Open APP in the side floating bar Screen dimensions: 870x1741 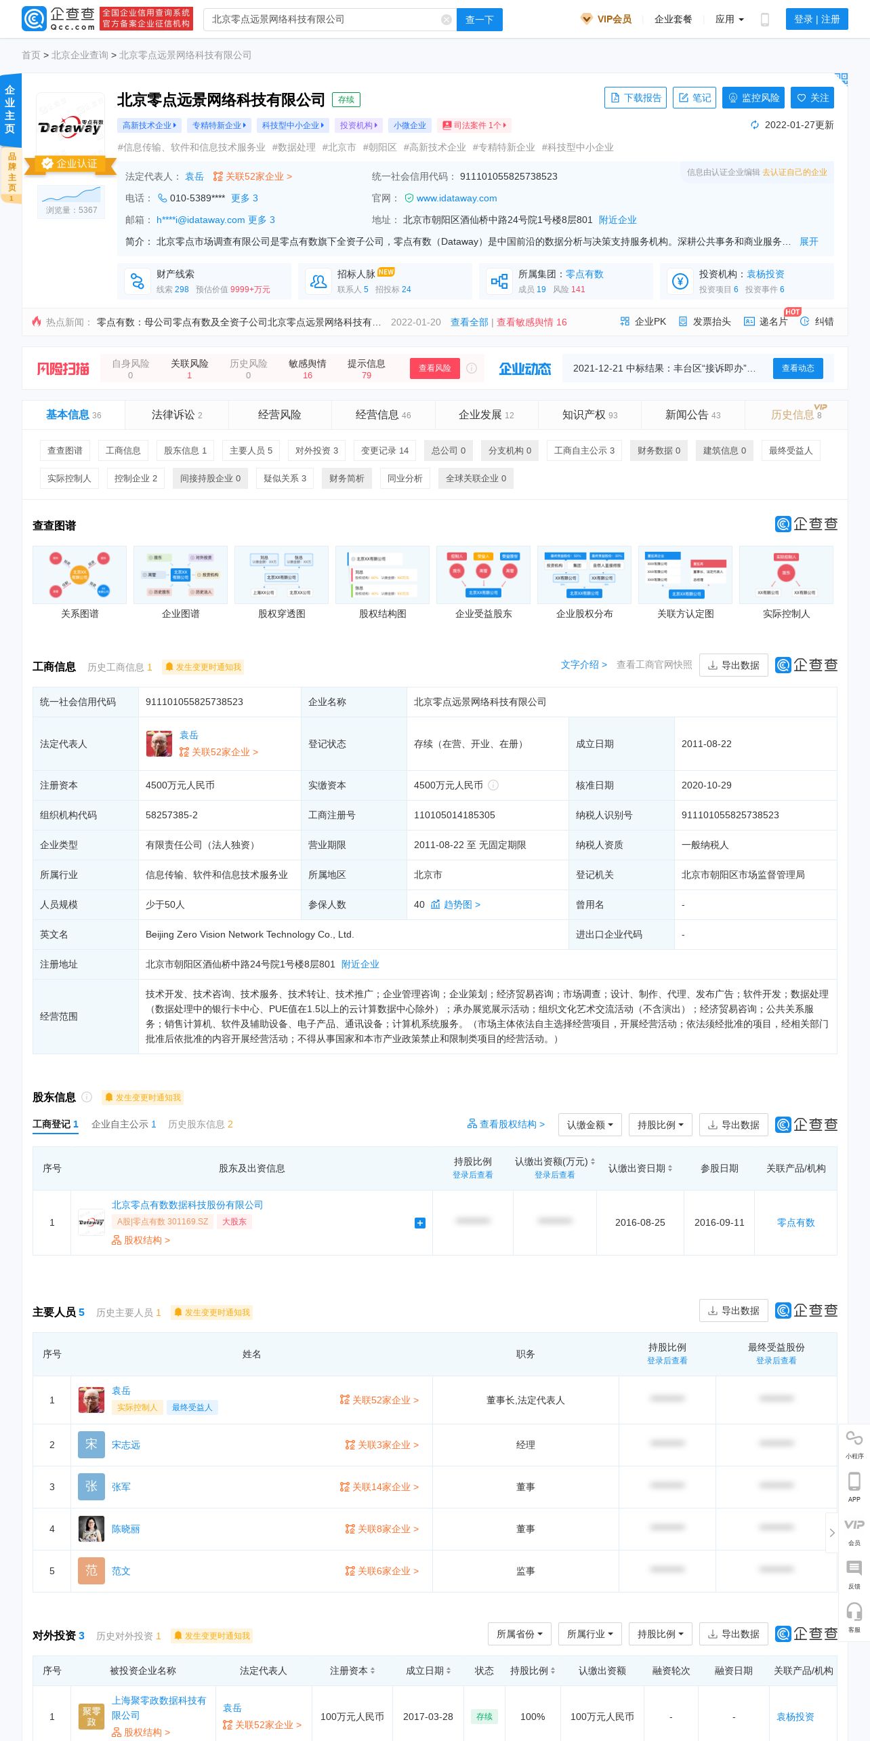(854, 1486)
